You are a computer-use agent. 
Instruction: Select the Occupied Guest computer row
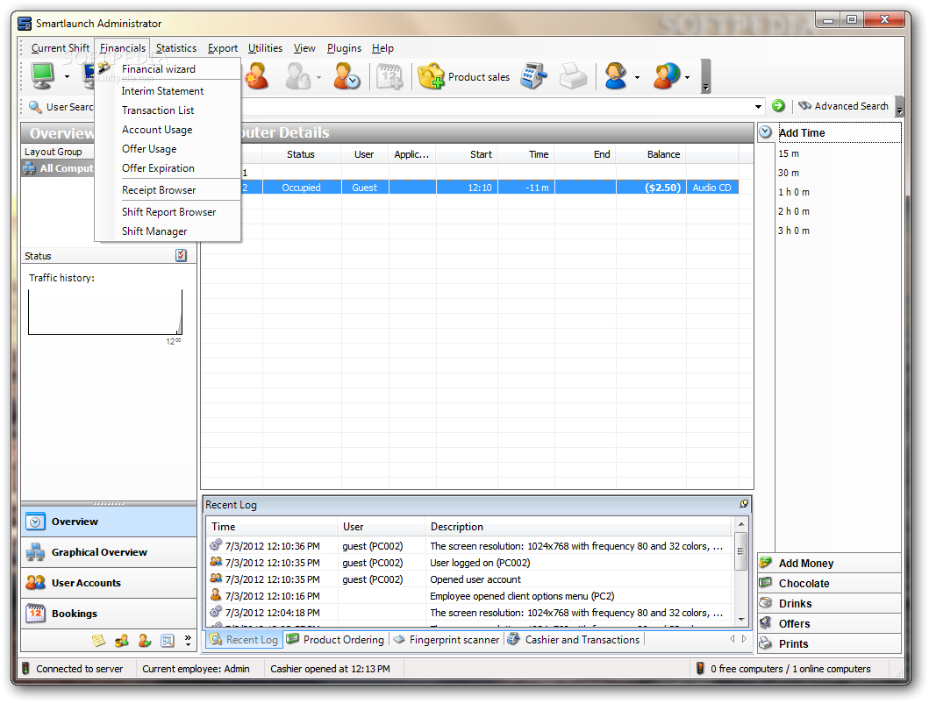pyautogui.click(x=472, y=188)
